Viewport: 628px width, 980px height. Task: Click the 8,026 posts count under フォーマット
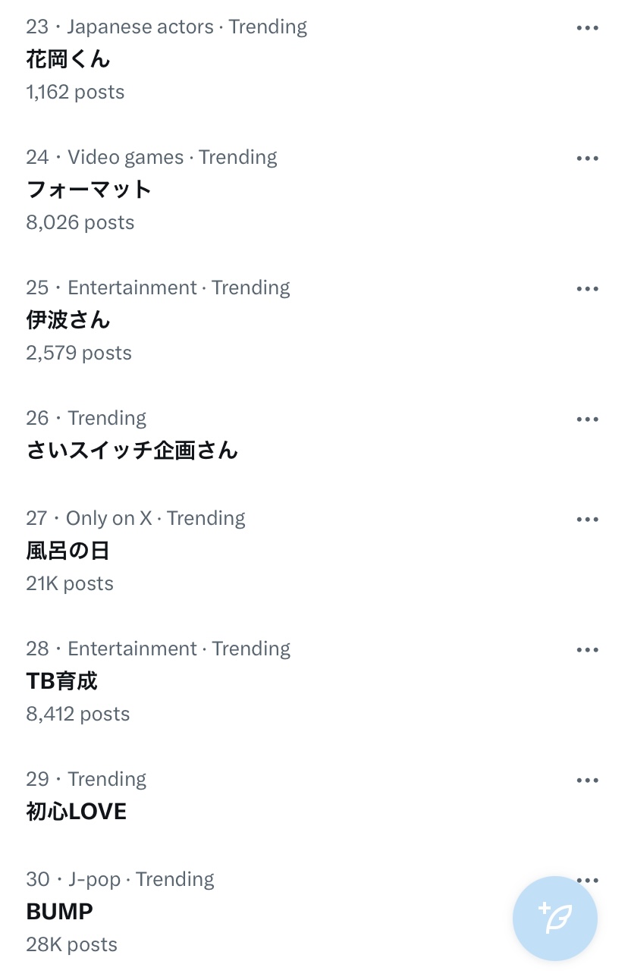point(80,223)
